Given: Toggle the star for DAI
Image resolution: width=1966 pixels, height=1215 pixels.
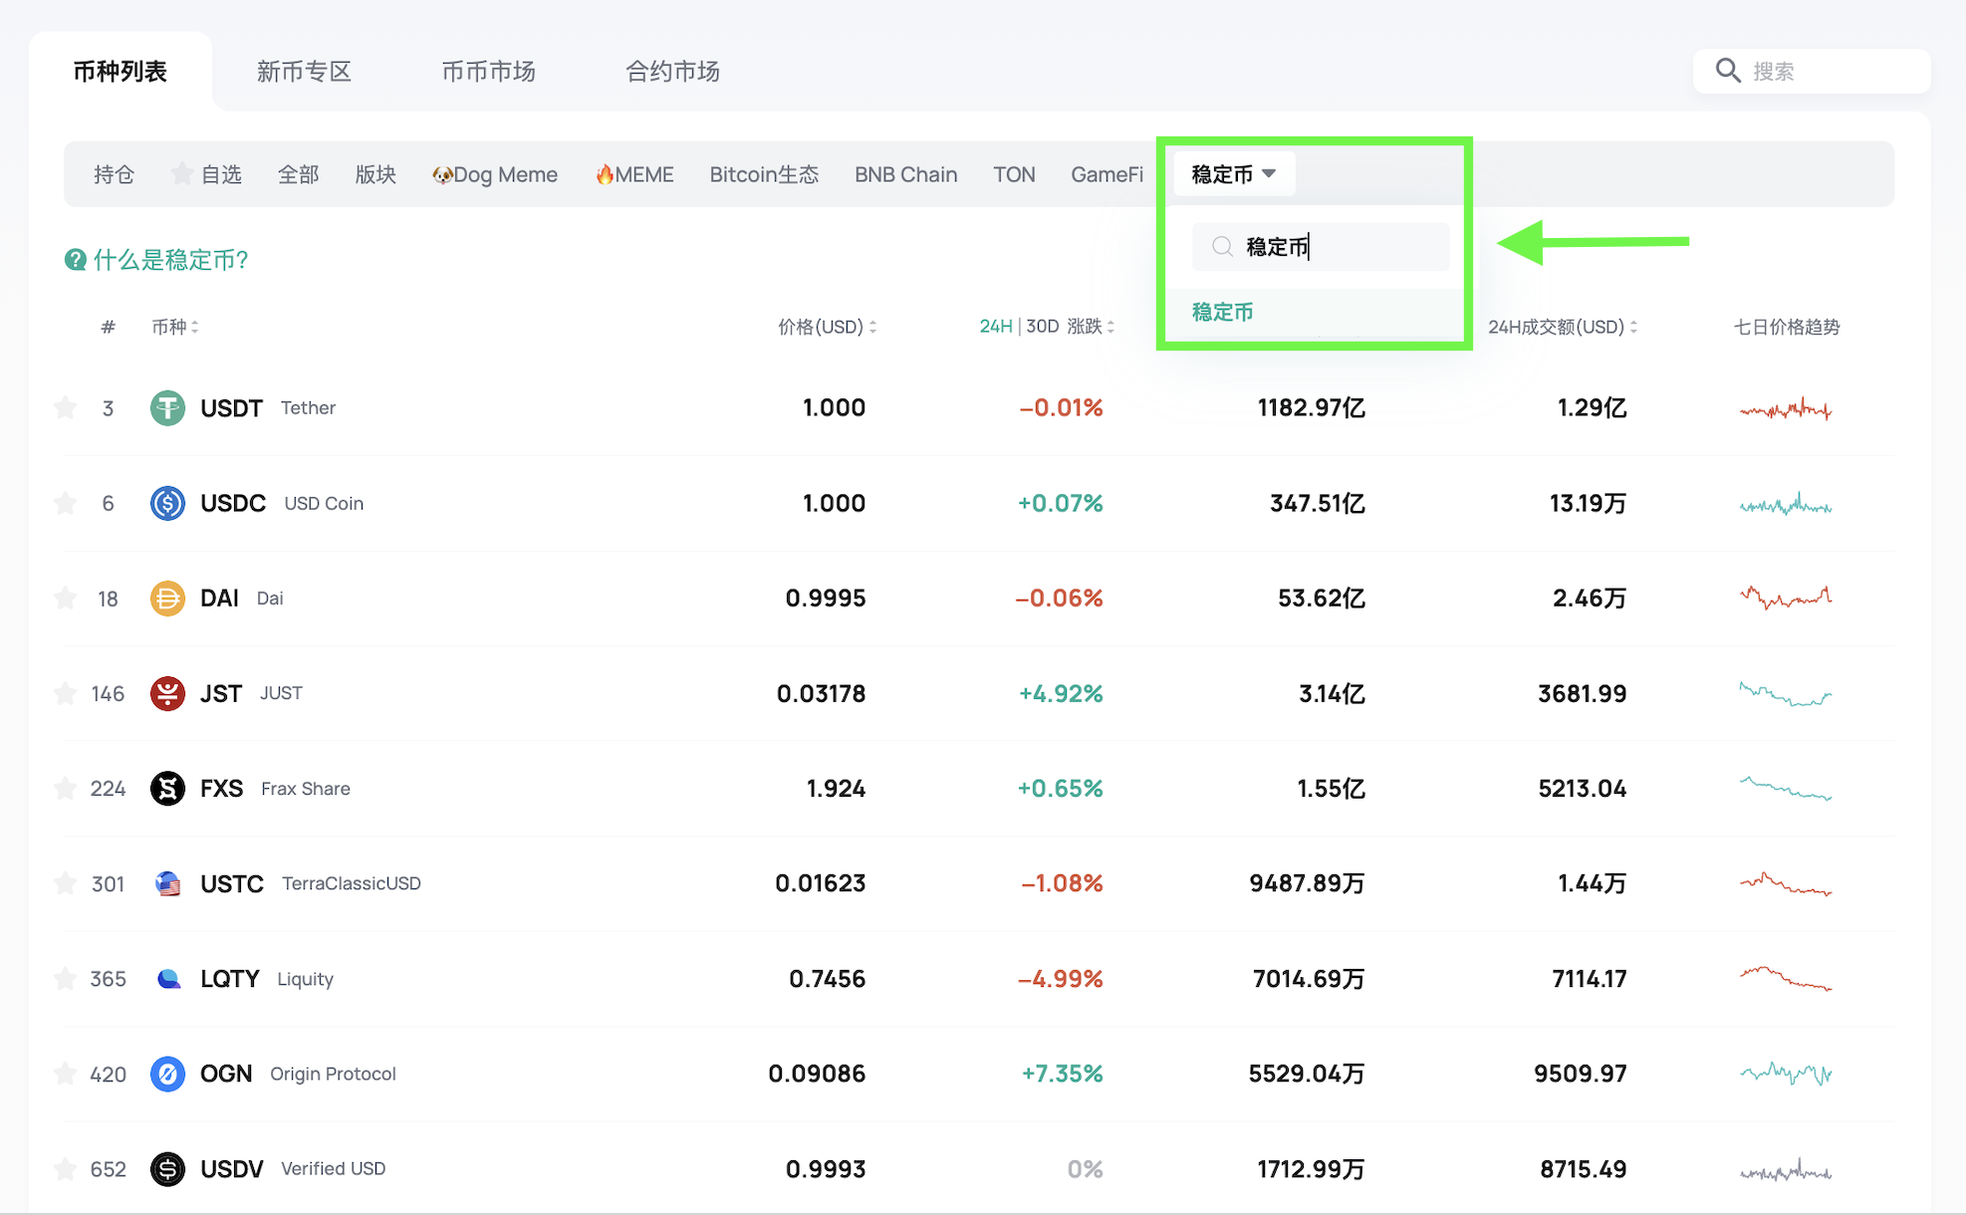Looking at the screenshot, I should tap(66, 598).
